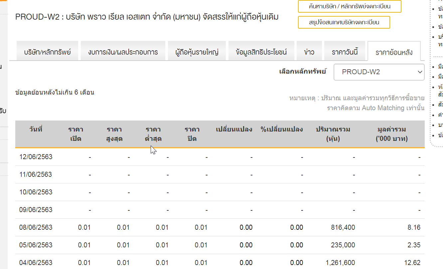
Task: Click the ราคาต่ำสุด column header
Action: pyautogui.click(x=153, y=134)
